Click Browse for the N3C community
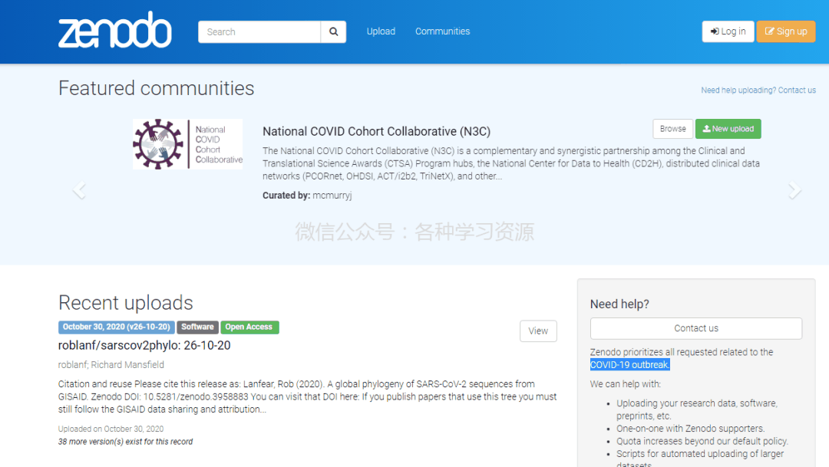 click(672, 129)
